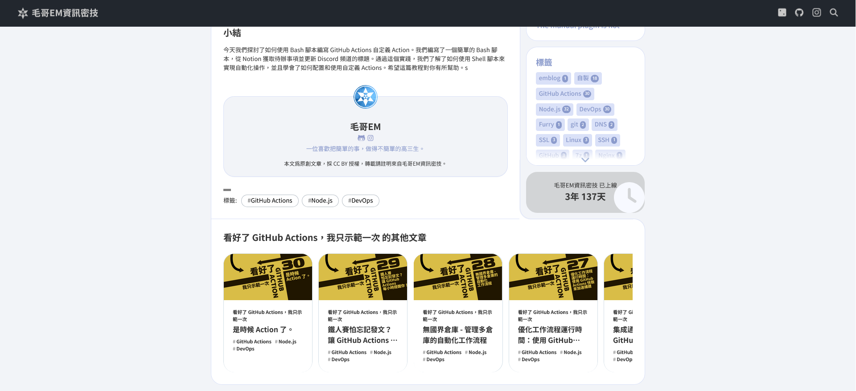Screen dimensions: 856x391
Task: Click the 標籤 sidebar heading
Action: 544,63
